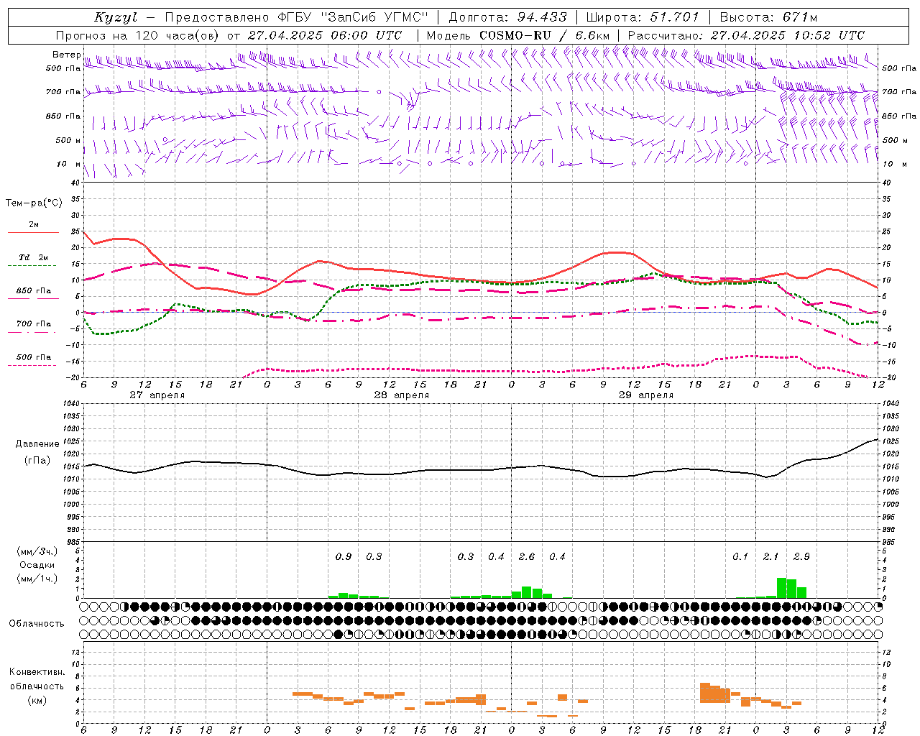Click the 'Тем-ра(°C)' temperature panel label

click(x=34, y=203)
